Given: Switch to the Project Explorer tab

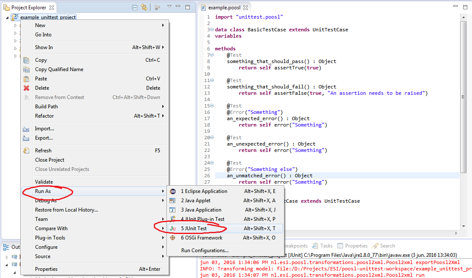Looking at the screenshot, I should tap(29, 8).
